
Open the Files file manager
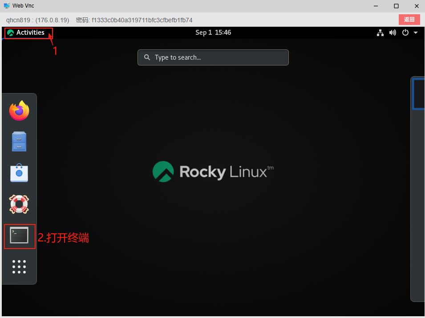coord(19,141)
